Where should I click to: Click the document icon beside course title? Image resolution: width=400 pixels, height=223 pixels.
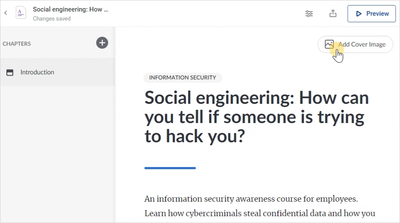(x=21, y=13)
